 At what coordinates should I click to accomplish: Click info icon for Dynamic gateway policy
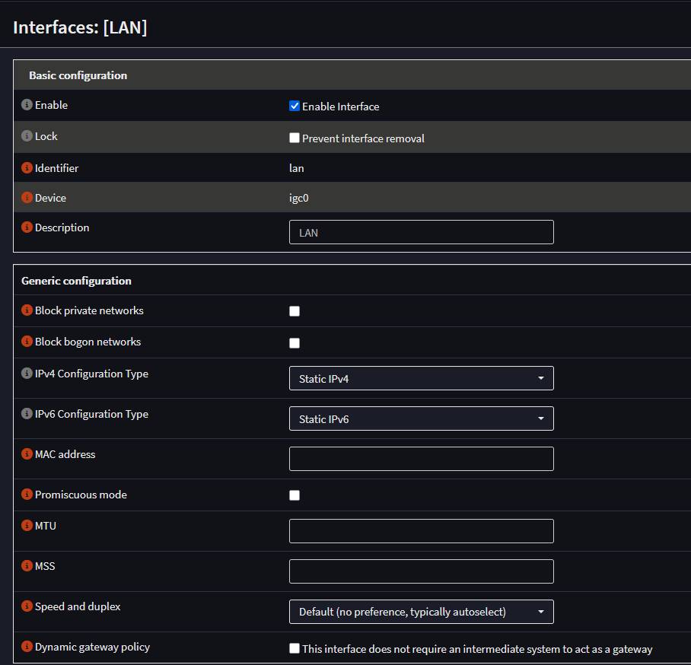(x=27, y=647)
